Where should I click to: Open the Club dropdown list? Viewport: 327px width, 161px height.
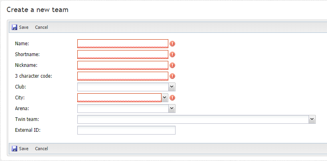click(172, 87)
